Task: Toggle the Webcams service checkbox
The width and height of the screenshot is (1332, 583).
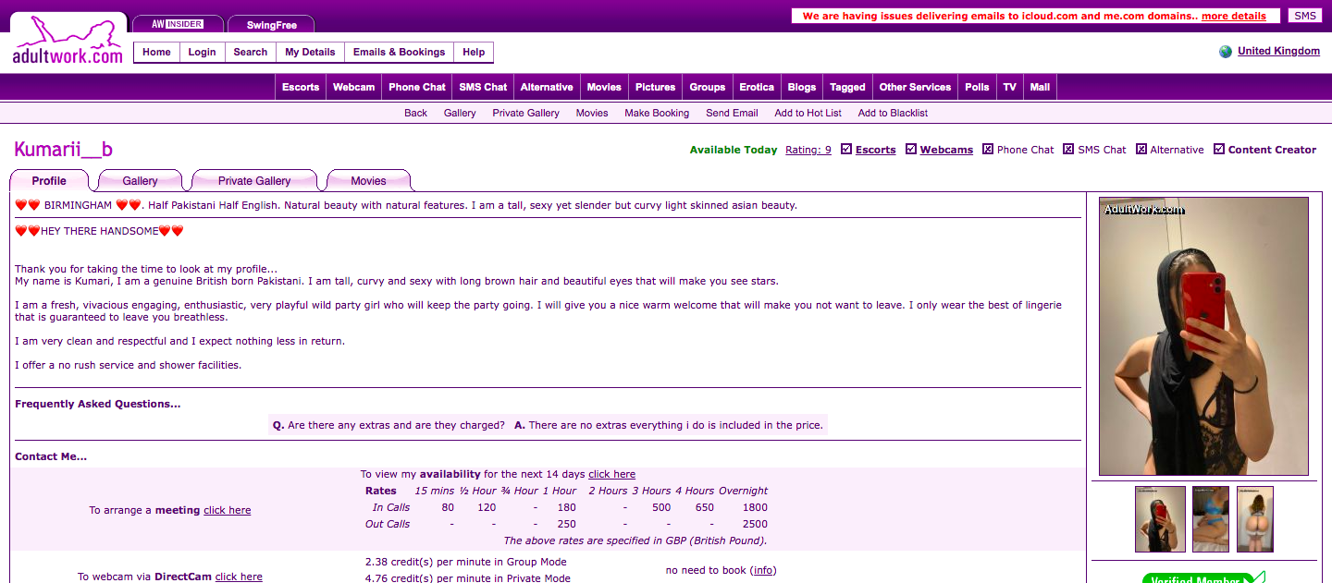Action: click(911, 149)
